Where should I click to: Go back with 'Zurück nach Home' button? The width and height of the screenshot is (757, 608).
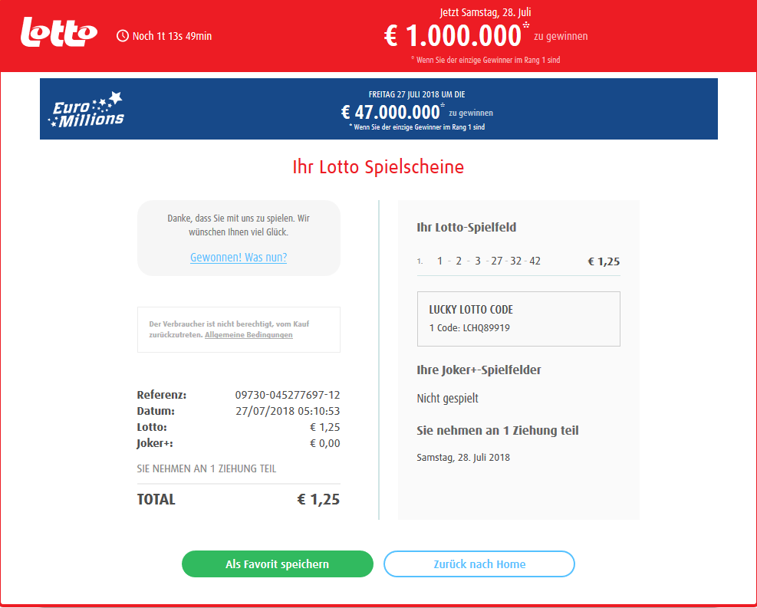[x=479, y=564]
